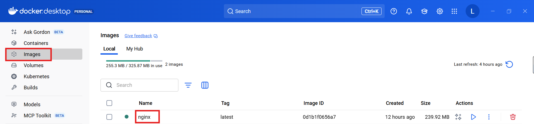
Task: Click the 255.3 MB / 325.87 MB usage text
Action: click(134, 66)
